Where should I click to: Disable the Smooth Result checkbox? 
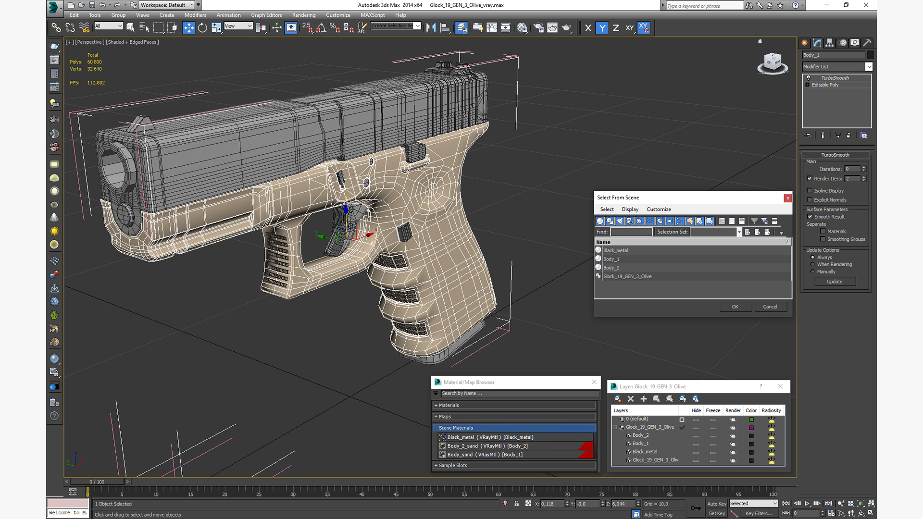coord(810,217)
